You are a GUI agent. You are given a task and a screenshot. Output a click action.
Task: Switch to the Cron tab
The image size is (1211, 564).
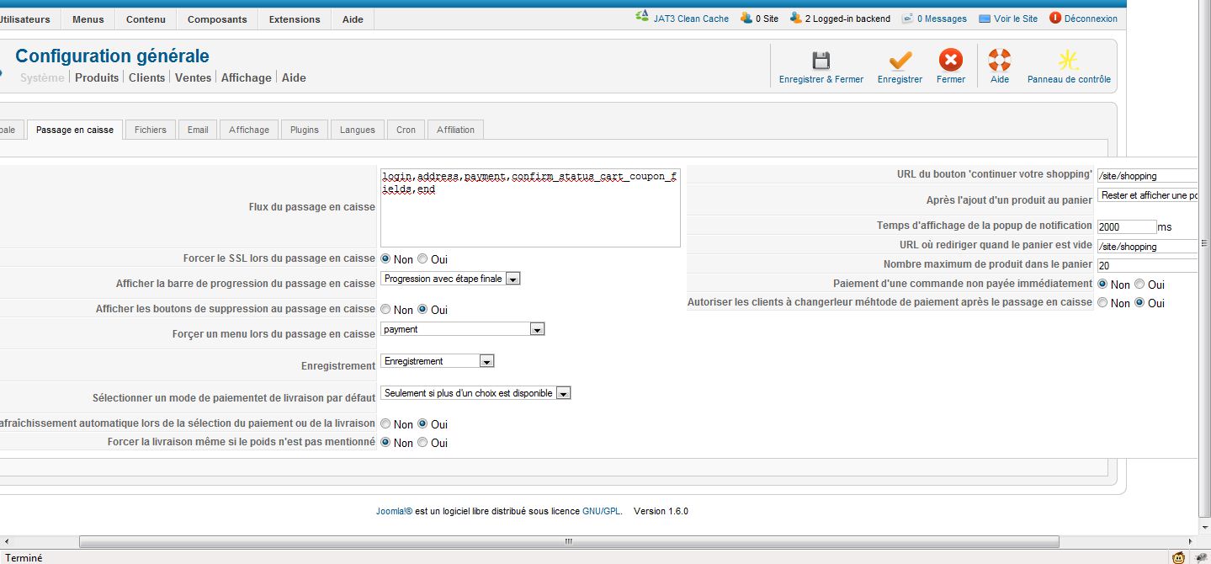pos(406,130)
